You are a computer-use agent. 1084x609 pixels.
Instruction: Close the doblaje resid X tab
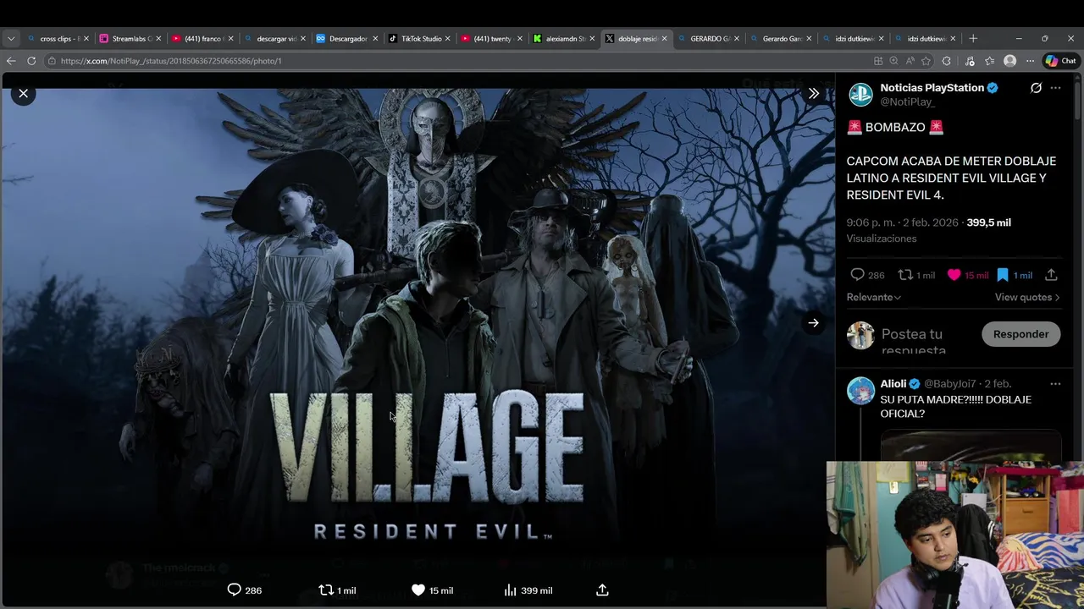tap(664, 38)
